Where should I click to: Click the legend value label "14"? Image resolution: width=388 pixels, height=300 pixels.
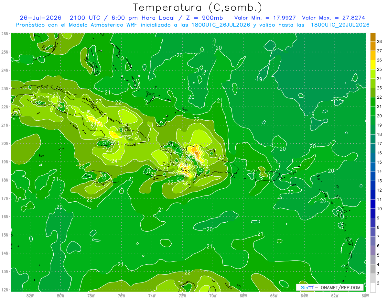tap(379, 172)
